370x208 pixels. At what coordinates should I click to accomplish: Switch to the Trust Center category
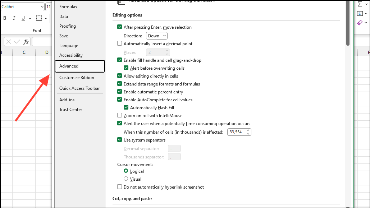click(70, 109)
